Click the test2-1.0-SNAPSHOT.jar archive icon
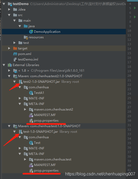 (21, 82)
